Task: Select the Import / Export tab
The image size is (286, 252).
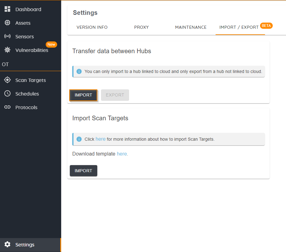Action: [239, 27]
